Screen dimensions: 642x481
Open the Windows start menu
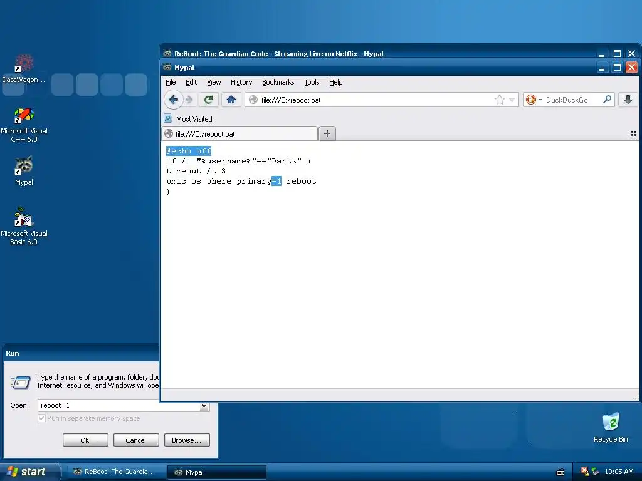[29, 472]
